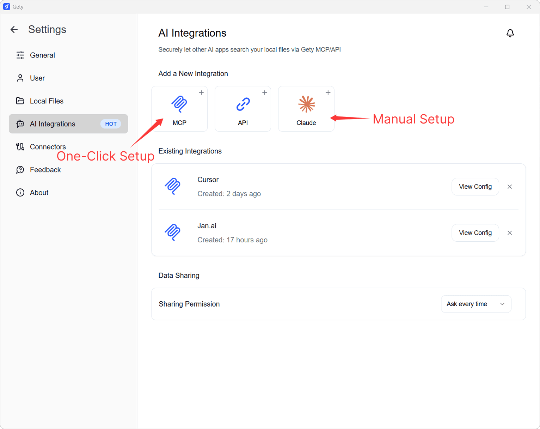This screenshot has height=429, width=540.
Task: Remove the Cursor integration
Action: pyautogui.click(x=510, y=187)
